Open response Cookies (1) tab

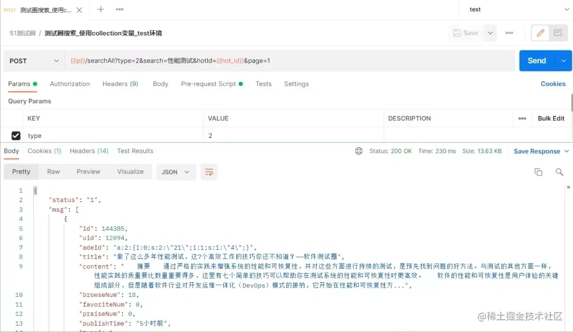coord(44,151)
